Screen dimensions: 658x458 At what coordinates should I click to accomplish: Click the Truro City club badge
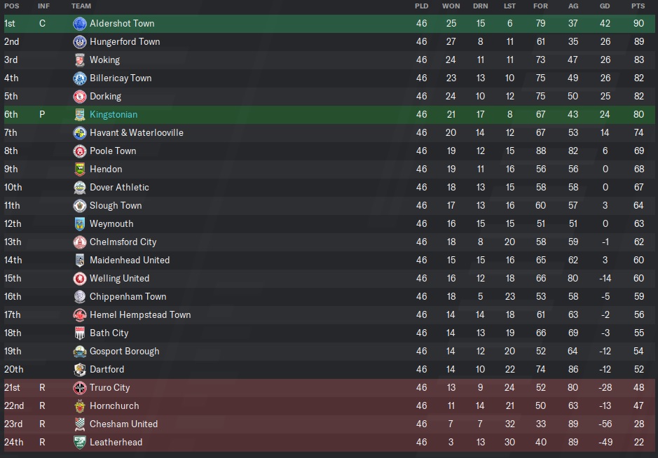click(80, 388)
